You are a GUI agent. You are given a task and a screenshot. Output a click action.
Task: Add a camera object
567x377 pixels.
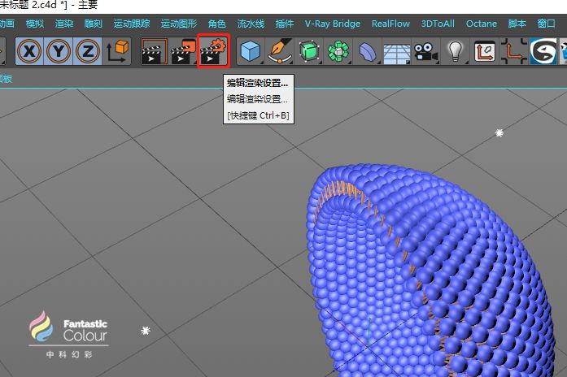pyautogui.click(x=424, y=51)
